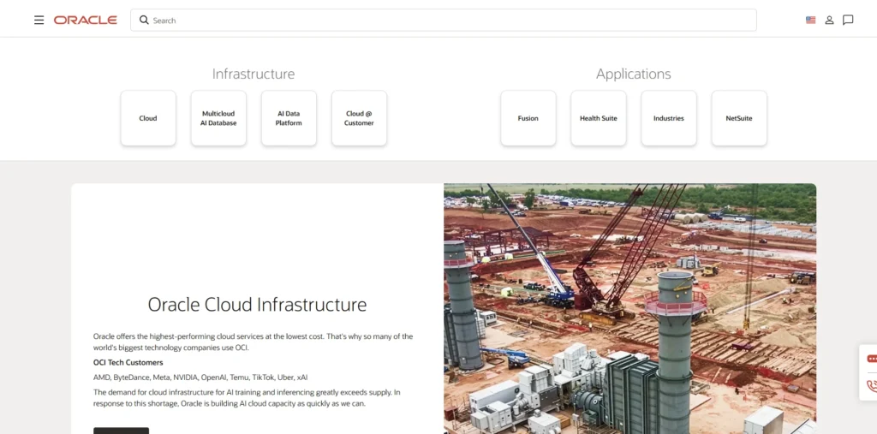Open the floating red chat widget
Screen dimensions: 877x434
pyautogui.click(x=871, y=359)
